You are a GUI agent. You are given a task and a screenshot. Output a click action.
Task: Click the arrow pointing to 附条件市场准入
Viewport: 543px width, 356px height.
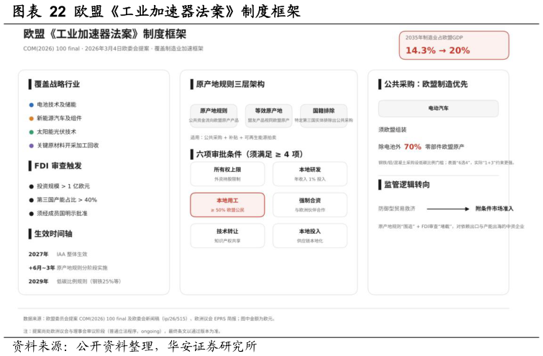point(448,209)
